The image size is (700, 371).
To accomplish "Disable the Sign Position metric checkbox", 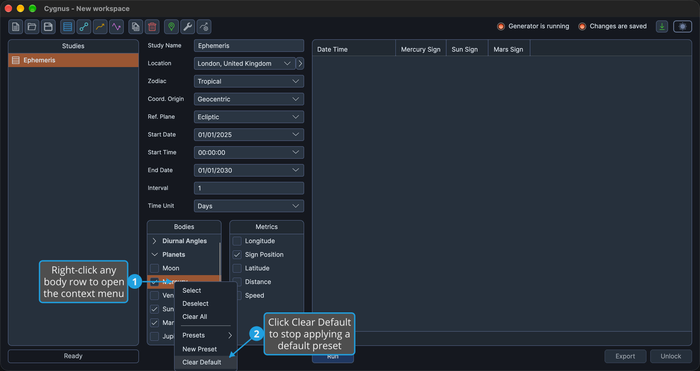I will tap(237, 255).
